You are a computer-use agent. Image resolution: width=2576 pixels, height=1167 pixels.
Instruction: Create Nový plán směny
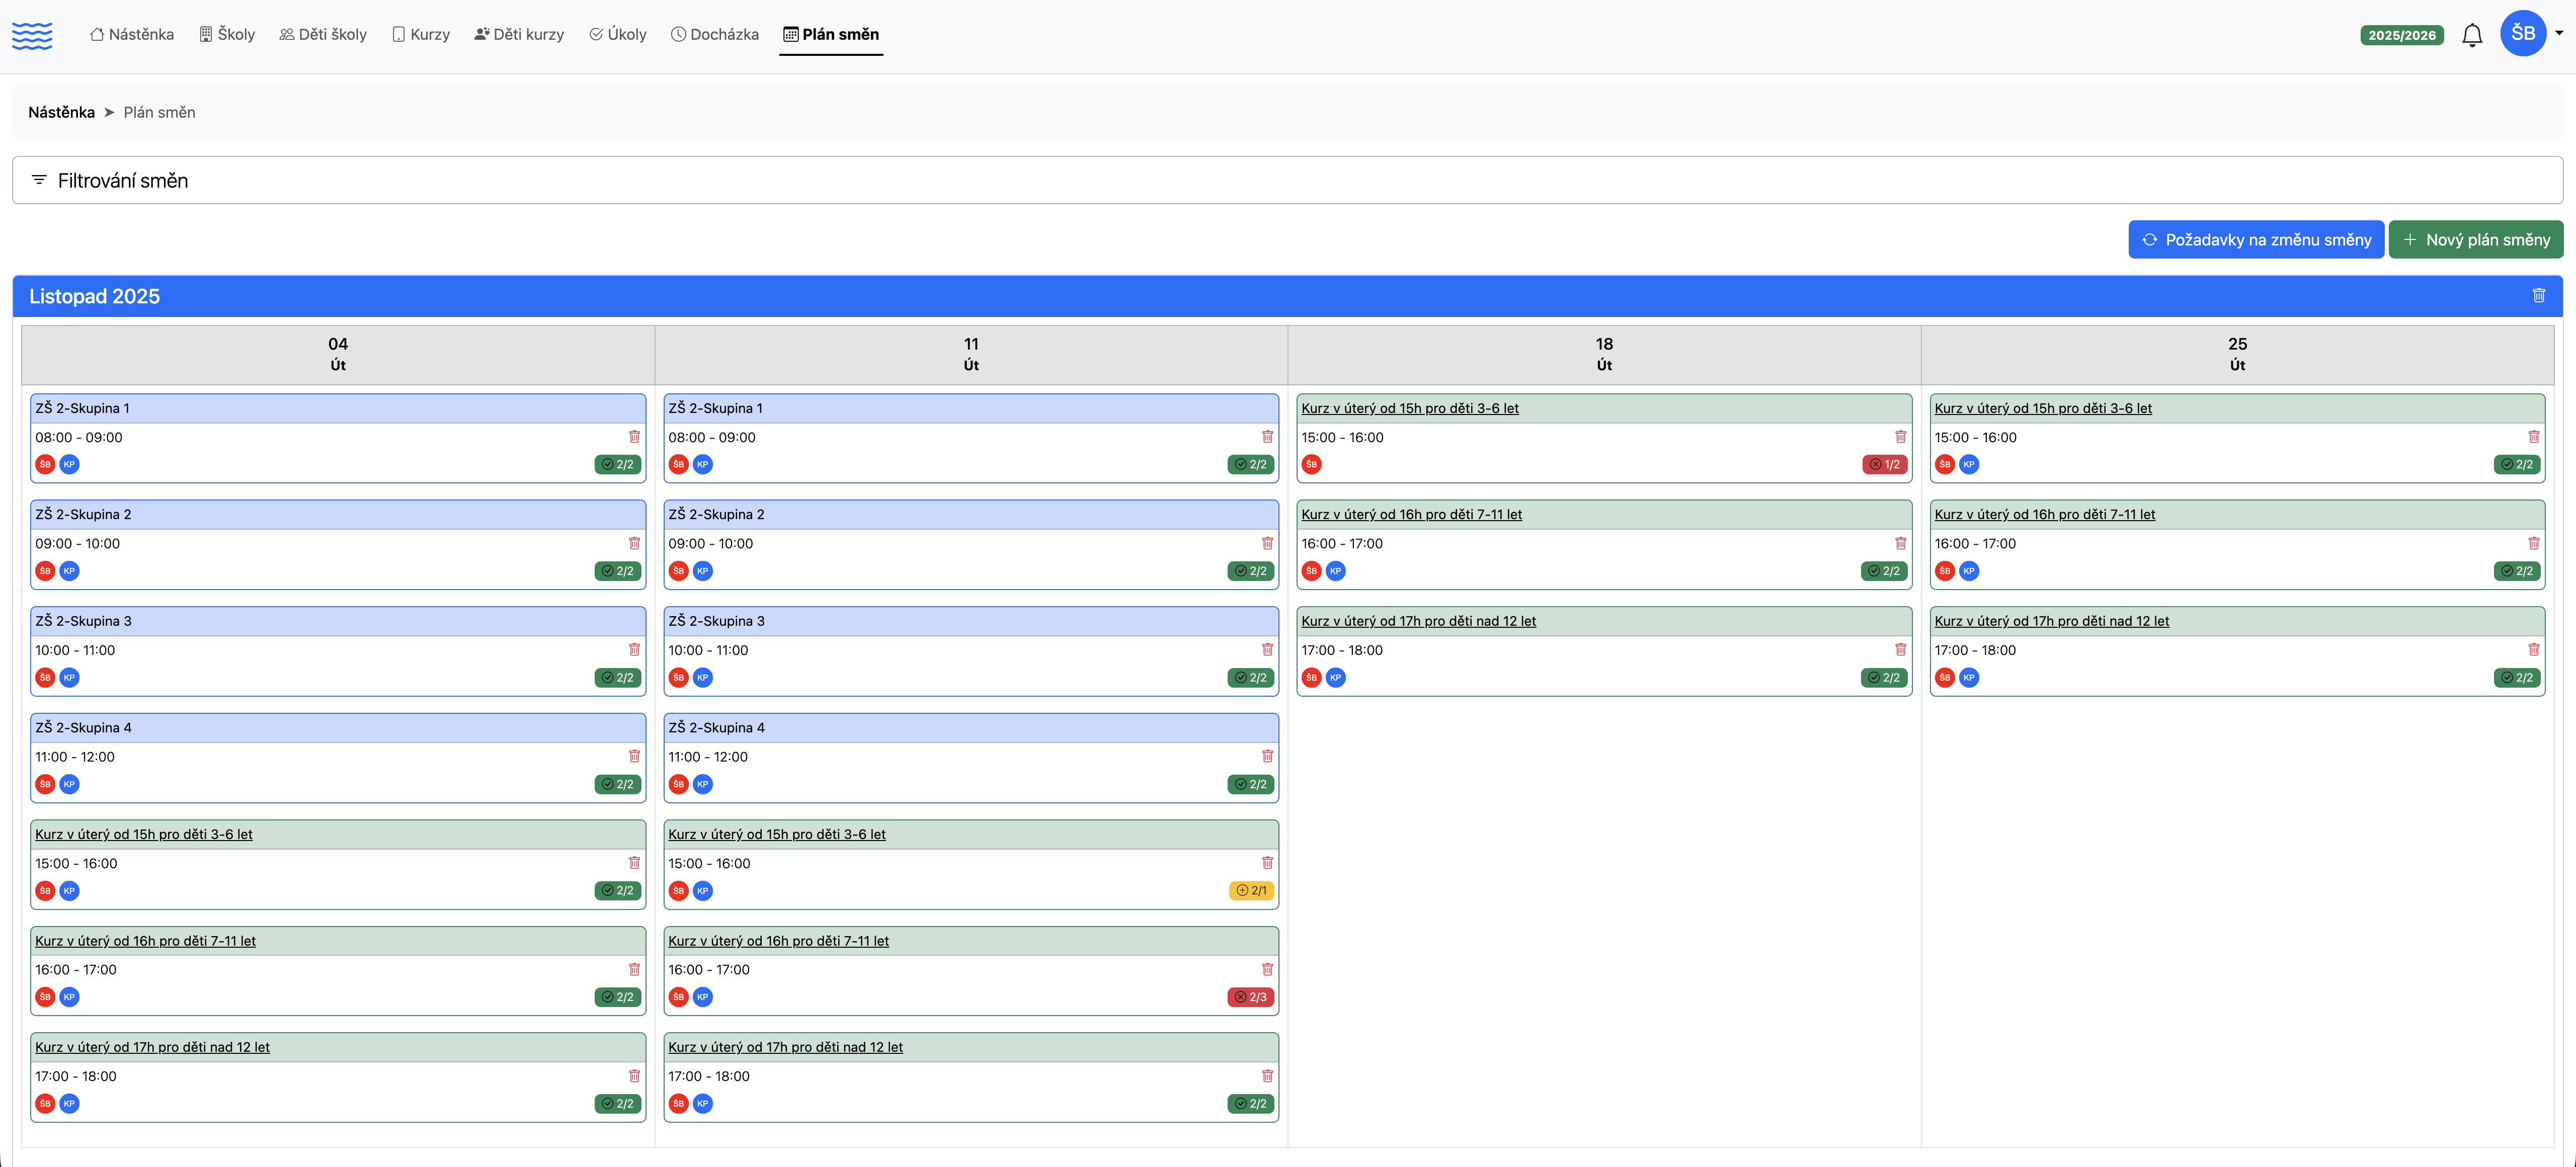pyautogui.click(x=2475, y=240)
